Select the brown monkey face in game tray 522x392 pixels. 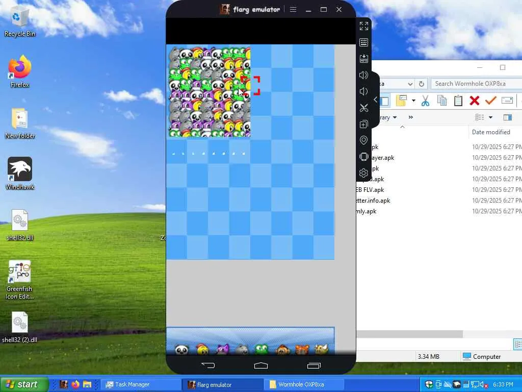click(x=282, y=349)
